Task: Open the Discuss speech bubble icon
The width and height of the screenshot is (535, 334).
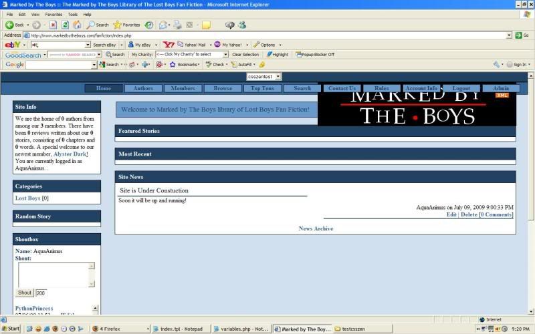Action: pos(229,25)
